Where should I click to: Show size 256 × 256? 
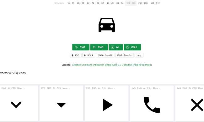click(x=143, y=3)
